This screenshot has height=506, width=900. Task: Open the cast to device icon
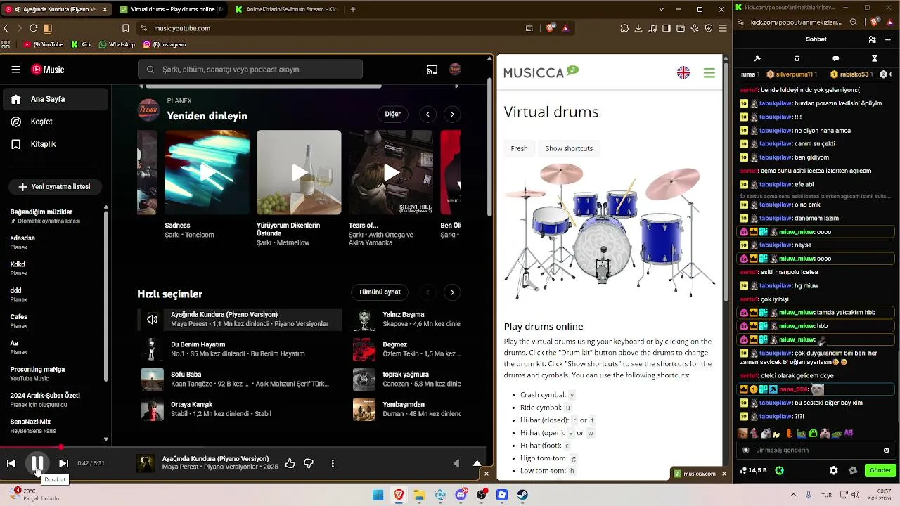coord(432,70)
